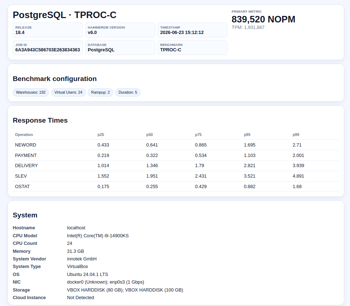Click the NIC value docker0; enp0s3
The image size is (350, 306).
(x=105, y=282)
